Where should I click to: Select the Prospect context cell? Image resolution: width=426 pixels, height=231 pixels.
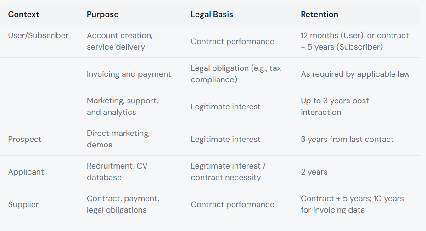click(25, 139)
